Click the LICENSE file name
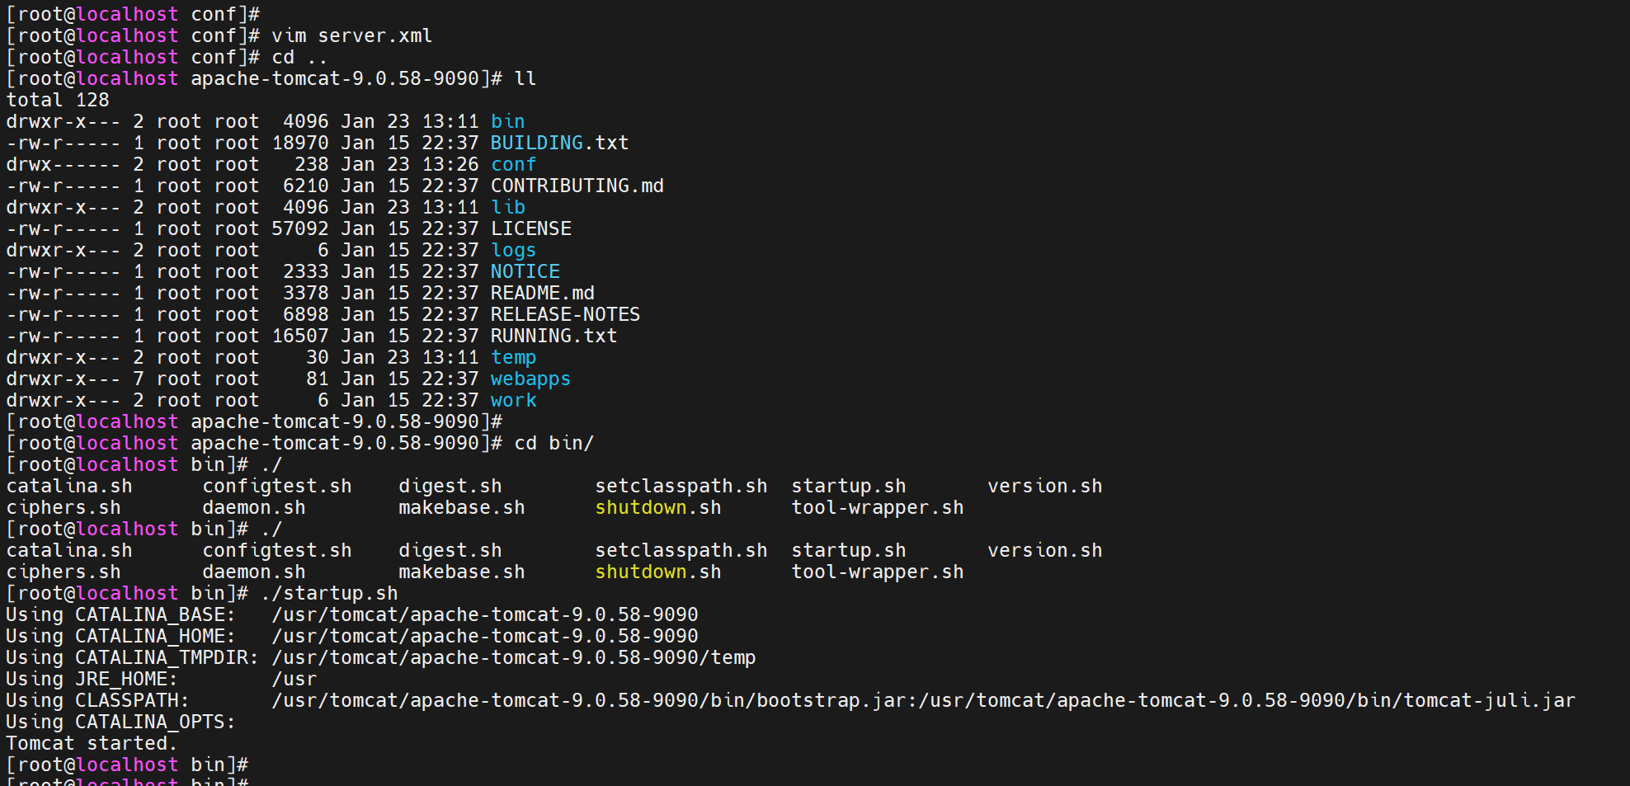 coord(530,228)
